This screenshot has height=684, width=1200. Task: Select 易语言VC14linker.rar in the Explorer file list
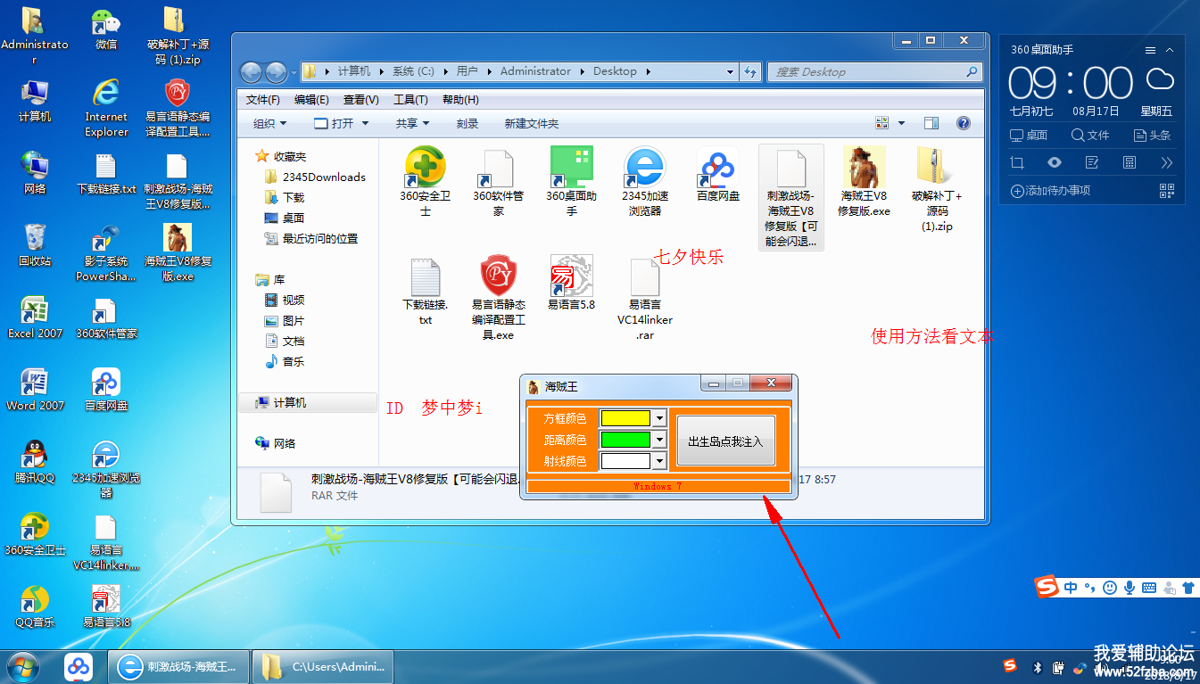coord(645,299)
